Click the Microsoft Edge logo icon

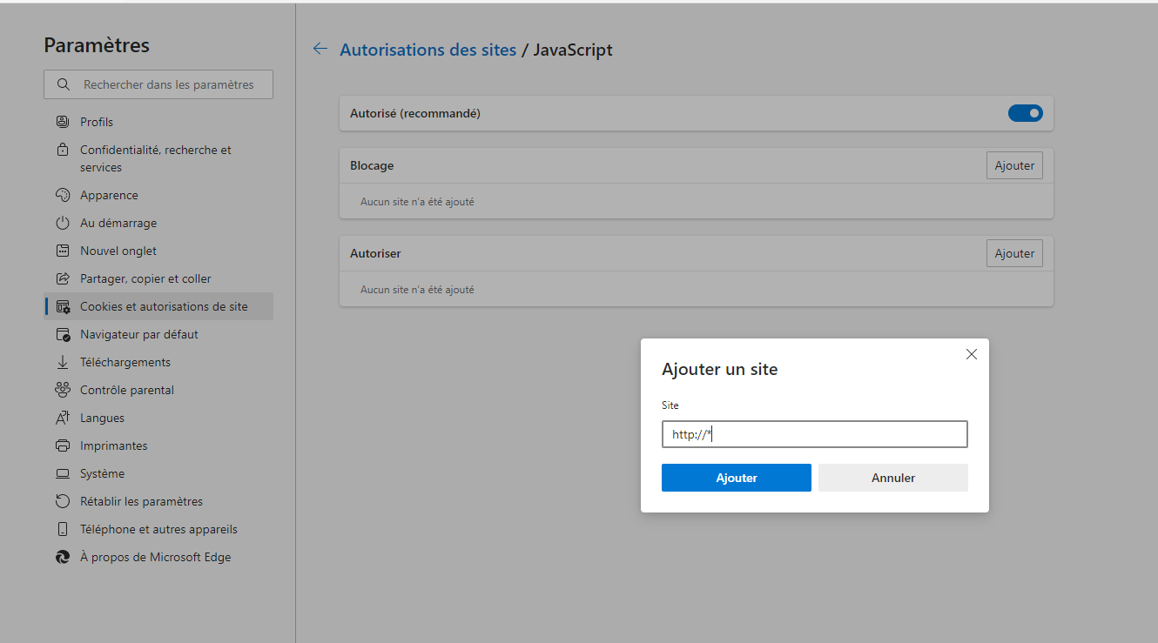click(x=63, y=557)
